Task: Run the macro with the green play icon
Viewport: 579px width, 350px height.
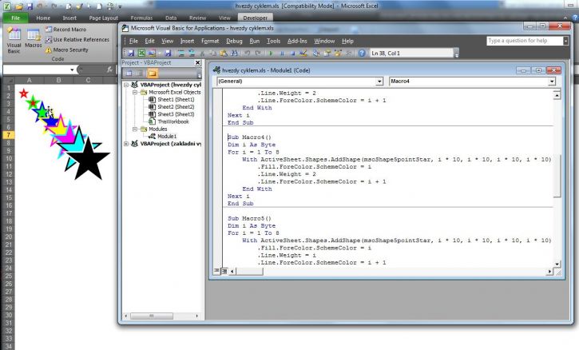Action: pos(271,54)
